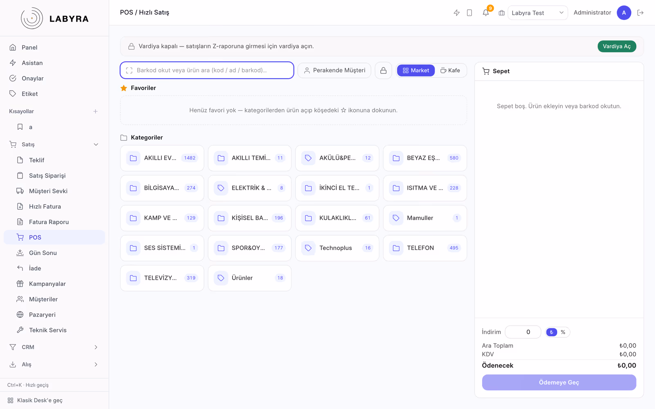Select POS in the sidebar
Image resolution: width=655 pixels, height=409 pixels.
54,237
